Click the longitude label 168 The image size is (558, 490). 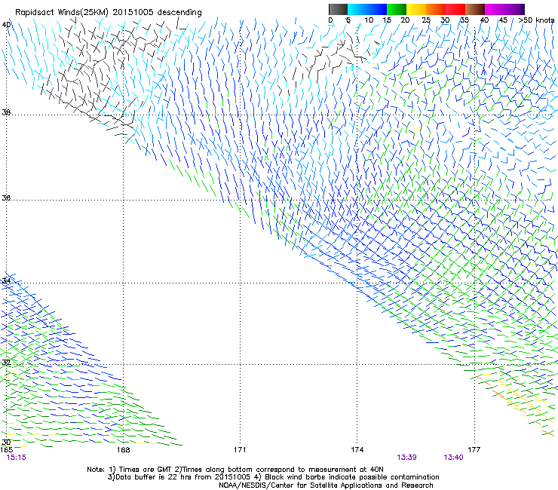tap(124, 450)
